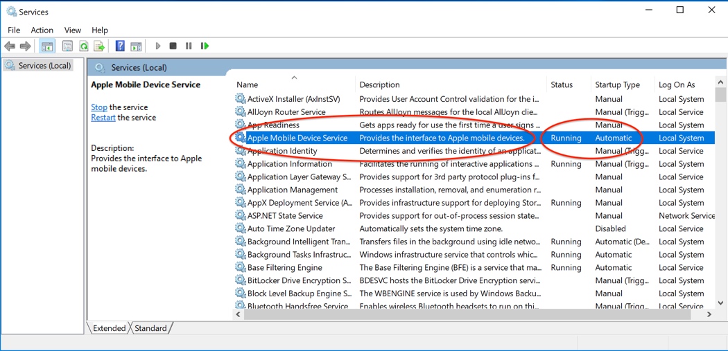Sort by the Status column header

[x=570, y=84]
